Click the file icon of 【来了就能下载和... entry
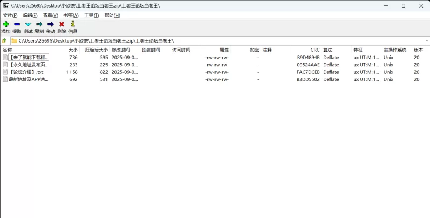The height and width of the screenshot is (218, 430). pos(5,58)
